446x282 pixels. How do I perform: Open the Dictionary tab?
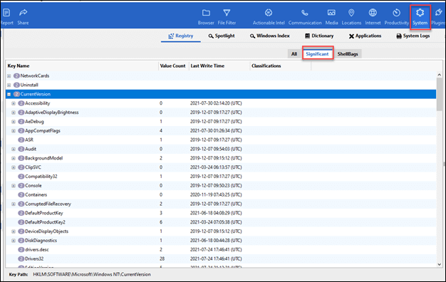(x=319, y=36)
